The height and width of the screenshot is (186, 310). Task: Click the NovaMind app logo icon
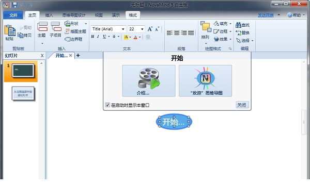(6, 5)
